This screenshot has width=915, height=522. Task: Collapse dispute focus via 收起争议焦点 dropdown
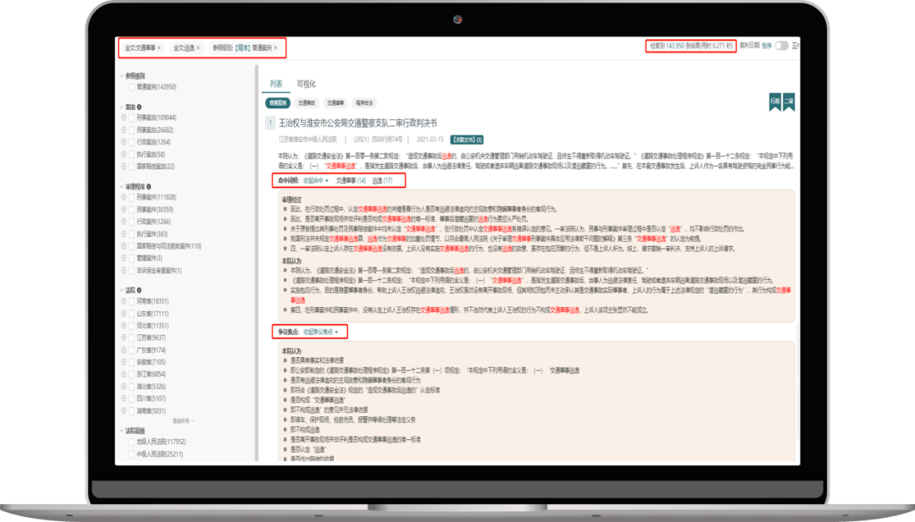pos(320,332)
